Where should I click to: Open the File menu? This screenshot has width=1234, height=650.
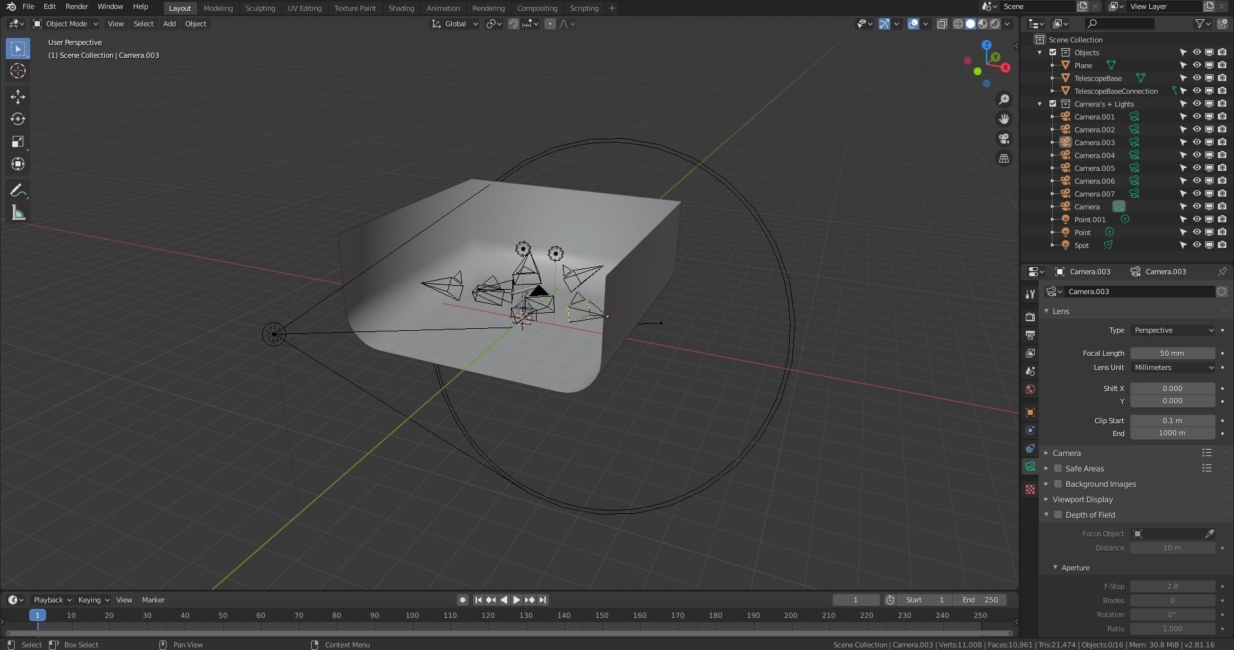(28, 6)
